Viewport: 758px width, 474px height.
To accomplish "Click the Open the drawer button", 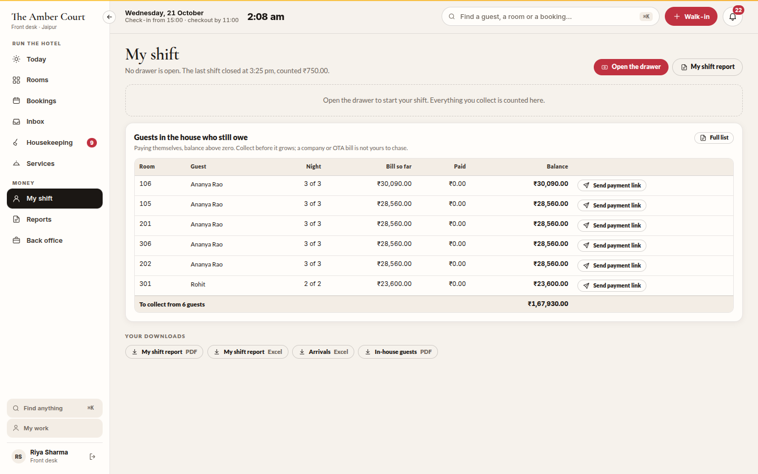I will tap(631, 67).
